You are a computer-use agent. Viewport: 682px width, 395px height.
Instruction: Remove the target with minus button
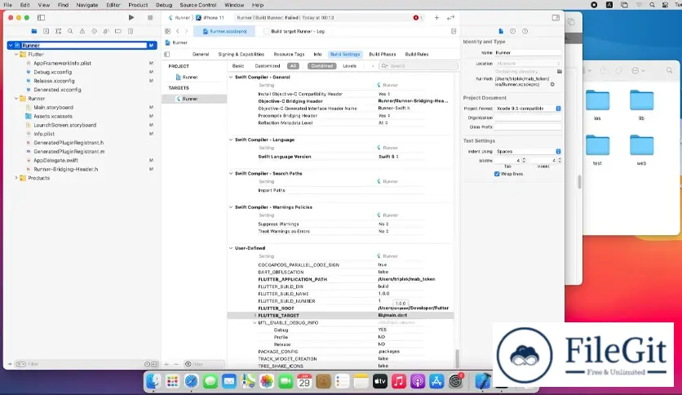176,364
